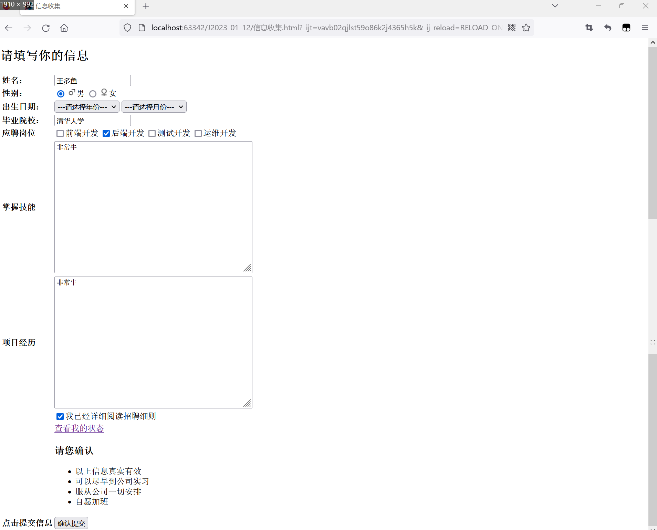This screenshot has width=657, height=530.
Task: Click the 性别 label
Action: pyautogui.click(x=12, y=93)
